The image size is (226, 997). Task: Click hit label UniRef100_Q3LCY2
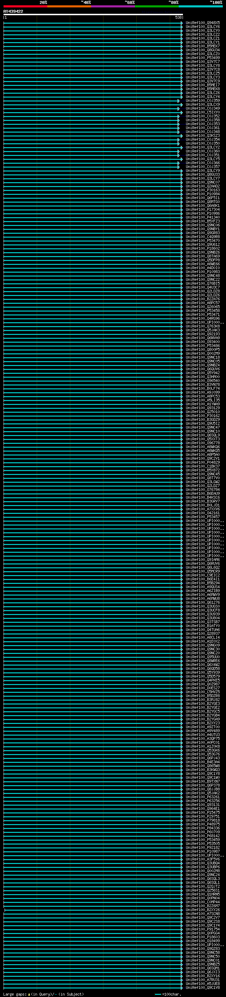pos(203,147)
